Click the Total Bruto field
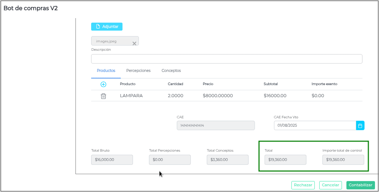Viewport: 379px width, 192px height. [x=112, y=160]
